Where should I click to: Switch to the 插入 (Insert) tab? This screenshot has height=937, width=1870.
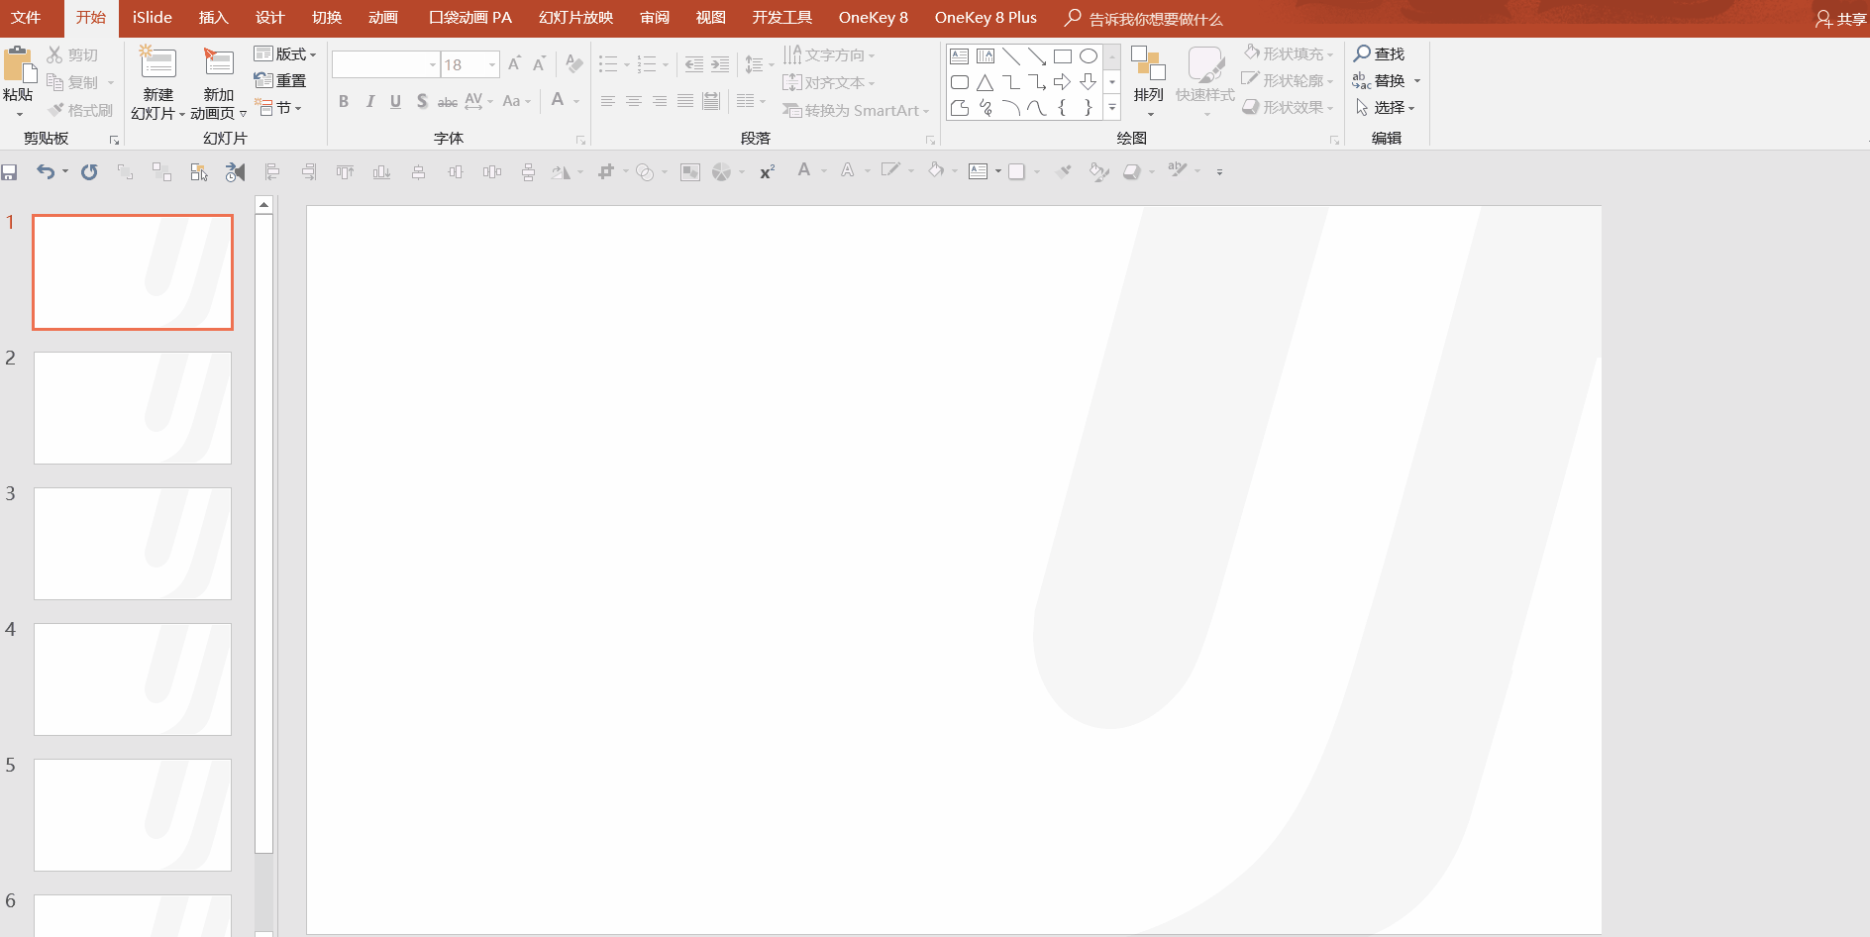(213, 18)
